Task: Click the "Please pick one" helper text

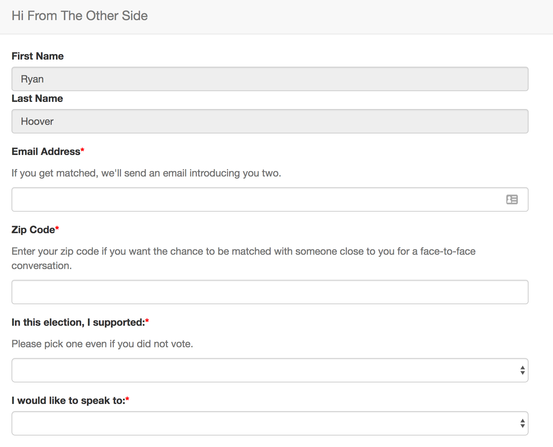Action: click(102, 344)
